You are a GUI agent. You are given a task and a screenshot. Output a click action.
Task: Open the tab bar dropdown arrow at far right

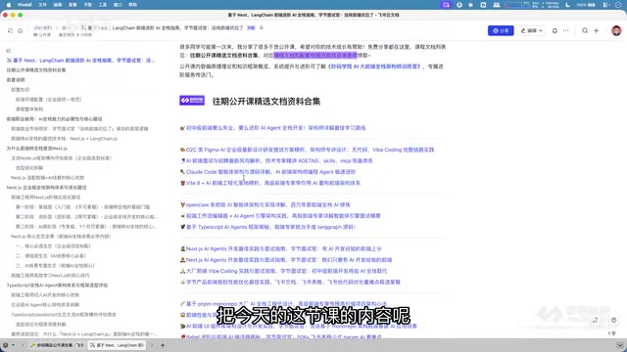click(620, 345)
